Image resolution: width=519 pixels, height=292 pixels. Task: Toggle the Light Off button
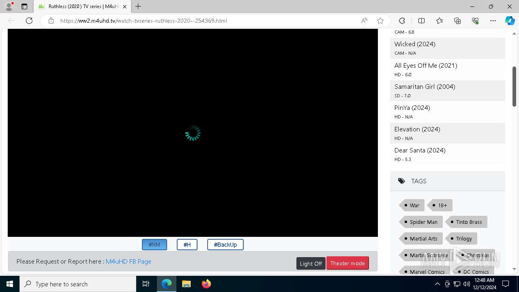pyautogui.click(x=311, y=263)
